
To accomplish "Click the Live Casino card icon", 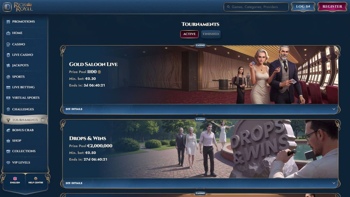I will (8, 55).
